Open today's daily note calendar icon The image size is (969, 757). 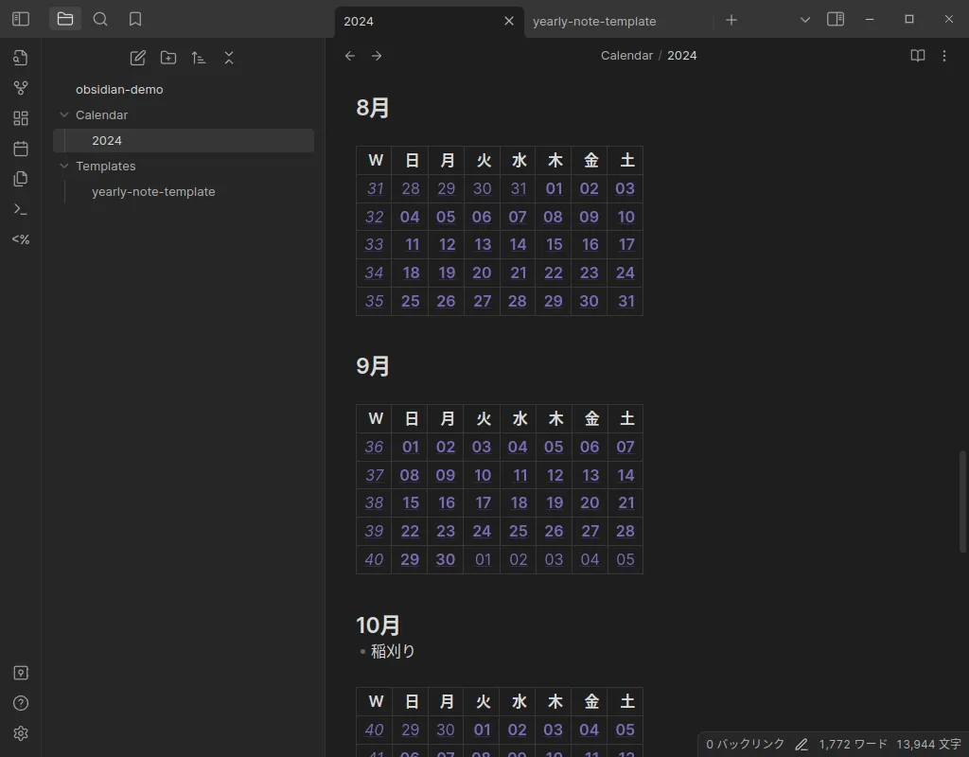21,149
